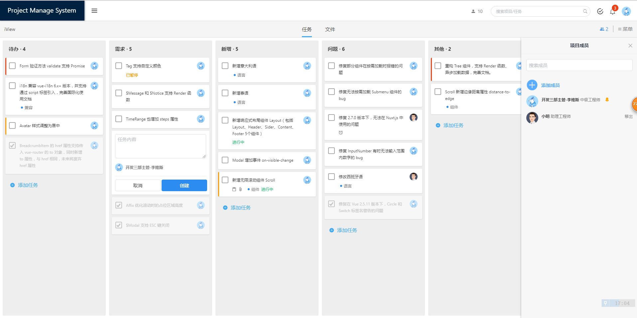Focus the 搜索成员 input field
Screen dimensions: 637x318
[x=579, y=65]
